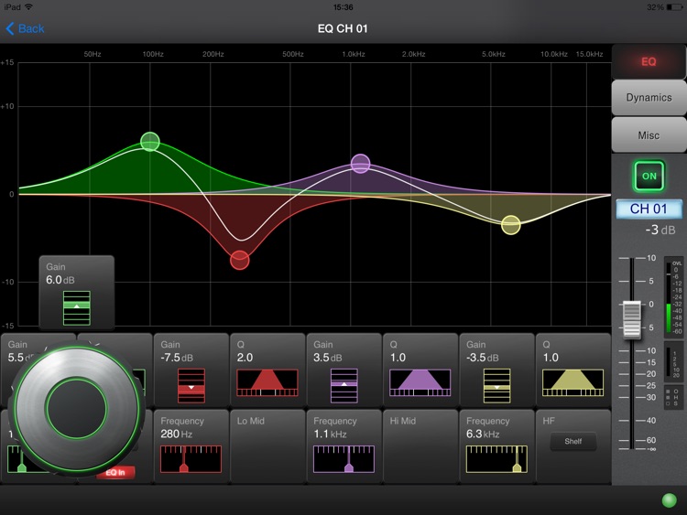The image size is (687, 515).
Task: Select the red Lo Mid EQ node
Action: click(x=240, y=261)
